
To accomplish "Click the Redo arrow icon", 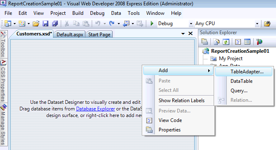I will 112,23.
